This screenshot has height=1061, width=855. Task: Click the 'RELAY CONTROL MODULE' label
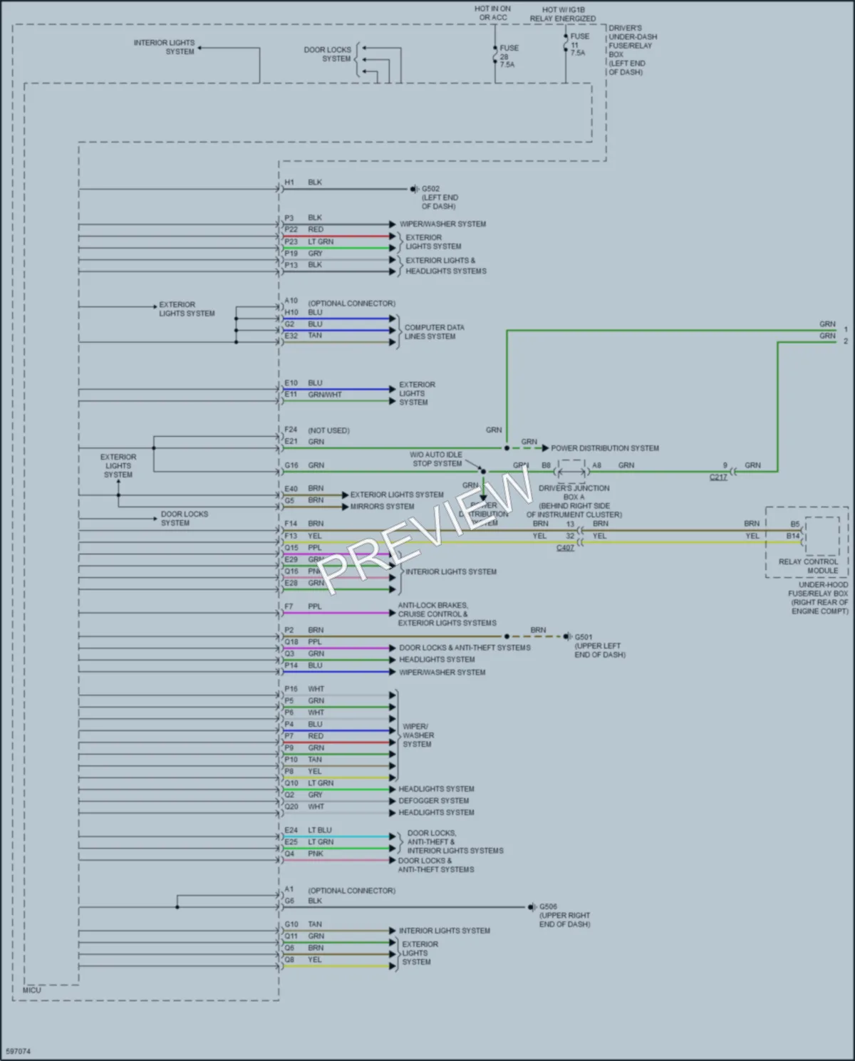point(808,566)
